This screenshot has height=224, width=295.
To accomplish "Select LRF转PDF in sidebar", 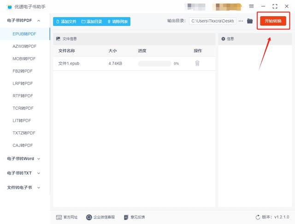I will (x=23, y=83).
